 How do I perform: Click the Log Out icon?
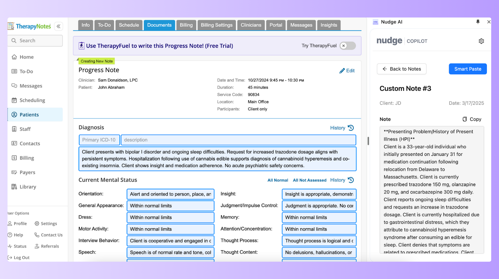tap(10, 257)
